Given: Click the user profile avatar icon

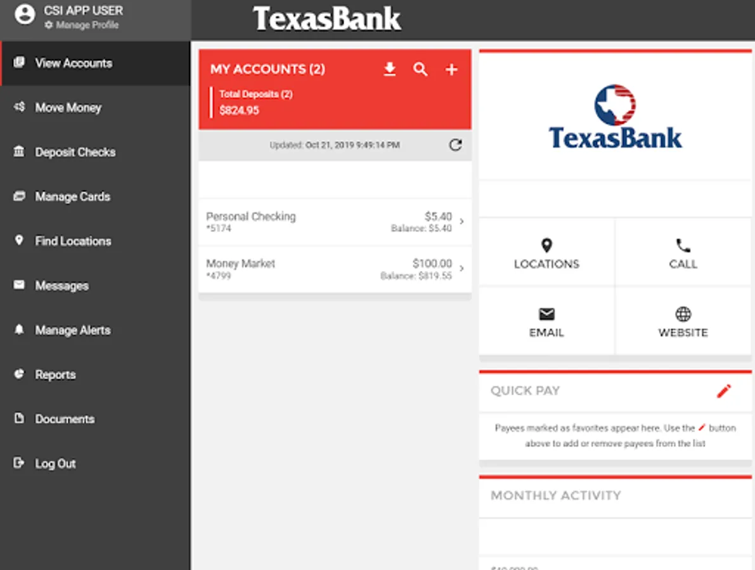Looking at the screenshot, I should click(x=25, y=14).
